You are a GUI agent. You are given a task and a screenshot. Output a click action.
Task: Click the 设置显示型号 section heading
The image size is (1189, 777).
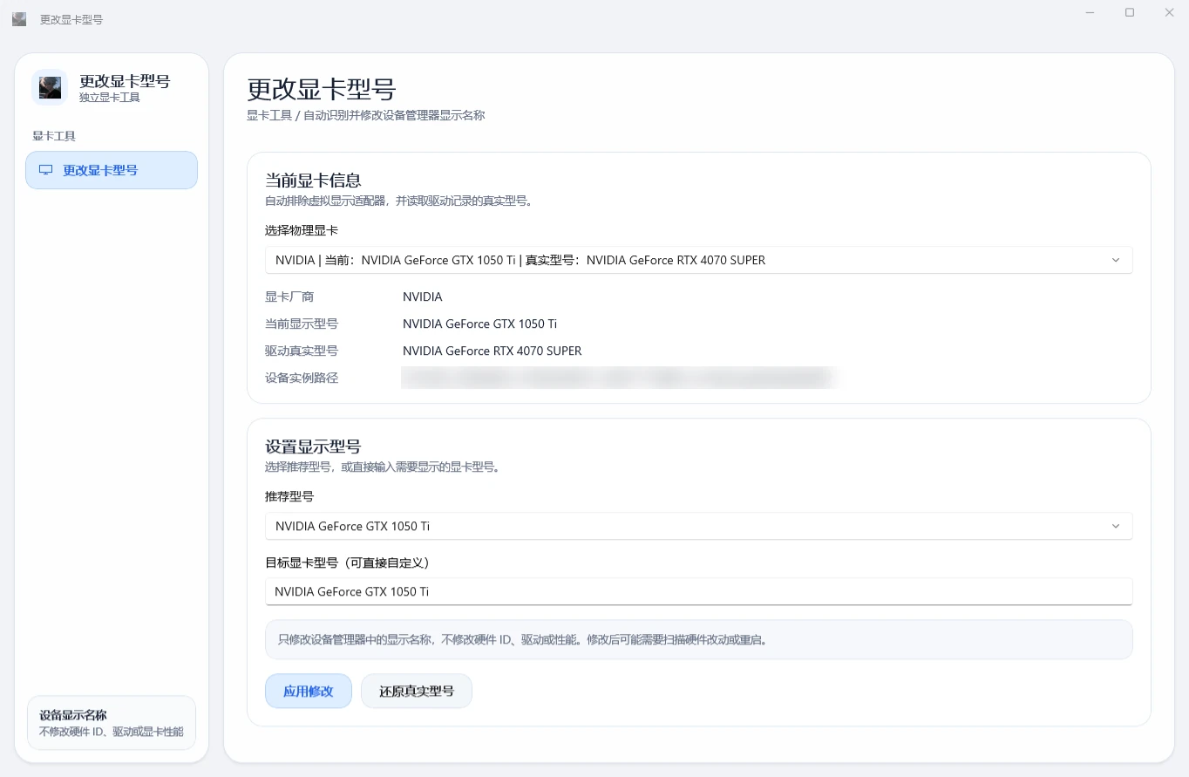click(x=313, y=446)
